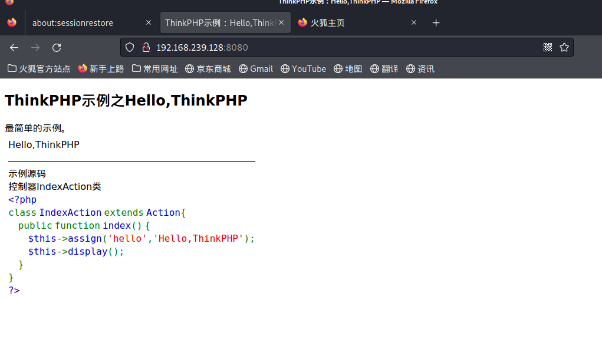Screen dimensions: 602x339
Task: Click the 示例源码 label
Action: [27, 173]
